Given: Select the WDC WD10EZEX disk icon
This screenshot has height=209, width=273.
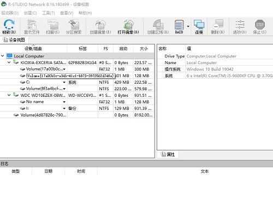Looking at the screenshot, I should [16, 95].
